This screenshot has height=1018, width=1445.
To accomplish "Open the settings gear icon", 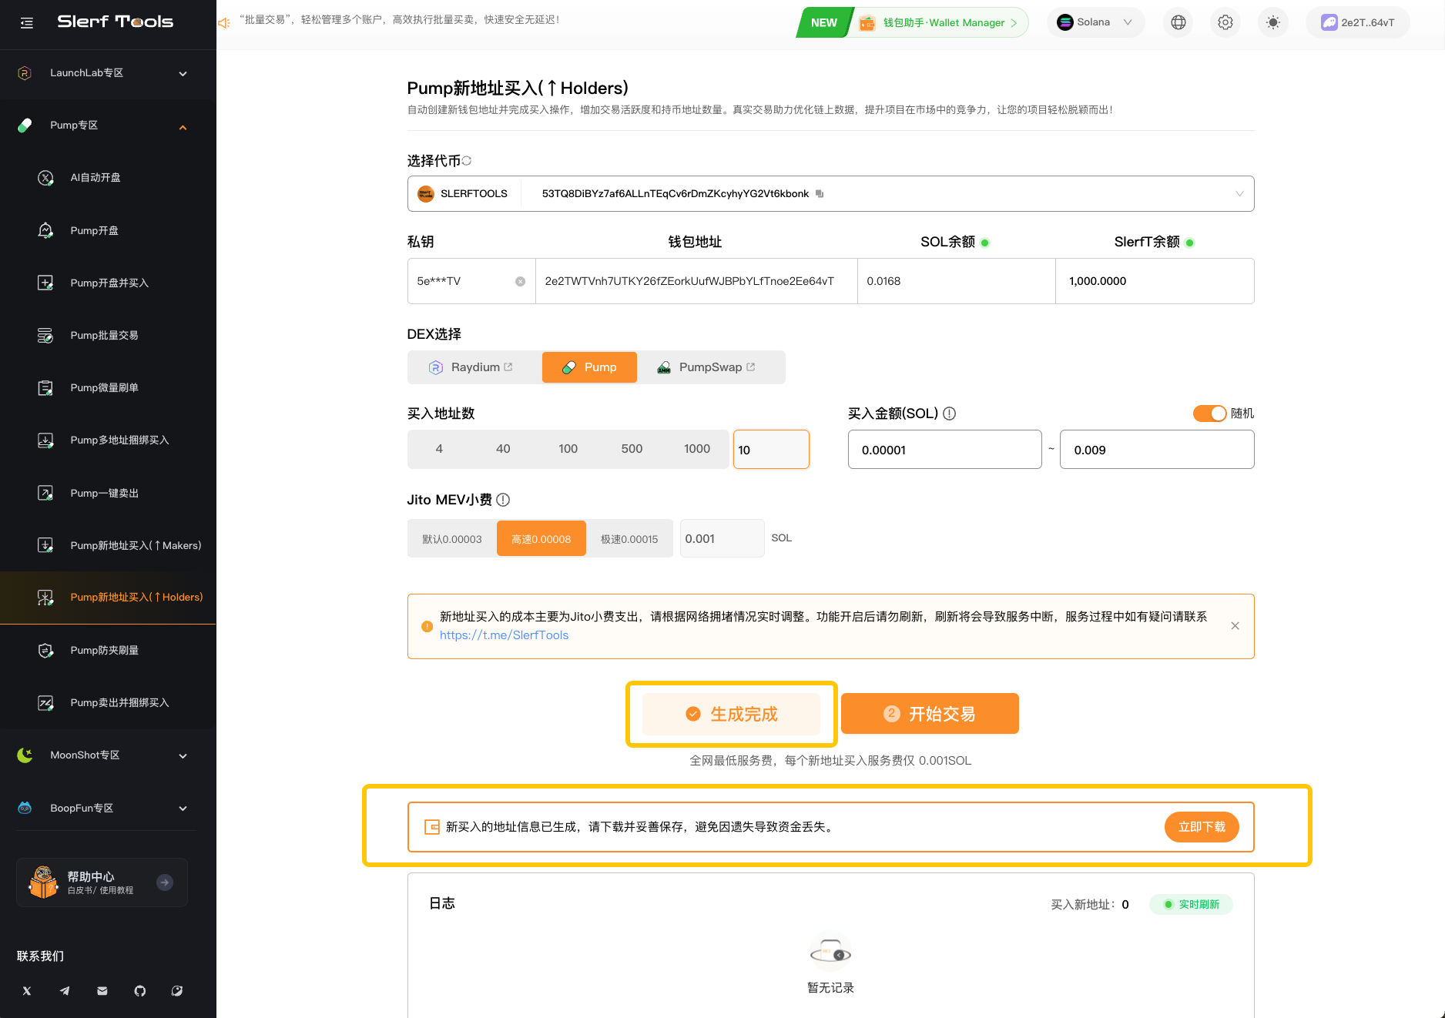I will tap(1225, 22).
